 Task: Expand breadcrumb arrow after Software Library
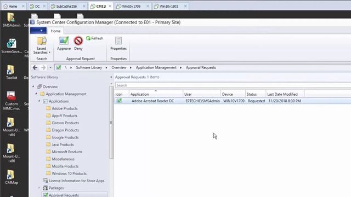106,67
